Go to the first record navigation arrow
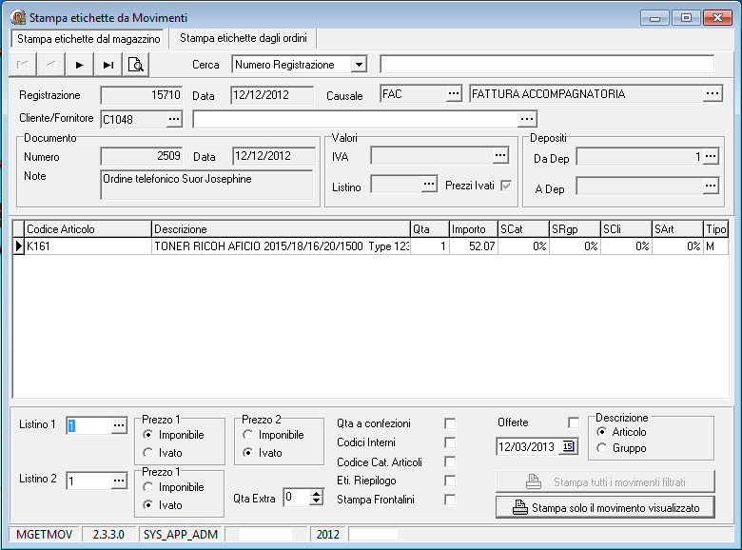Viewport: 742px width, 550px height. click(23, 65)
